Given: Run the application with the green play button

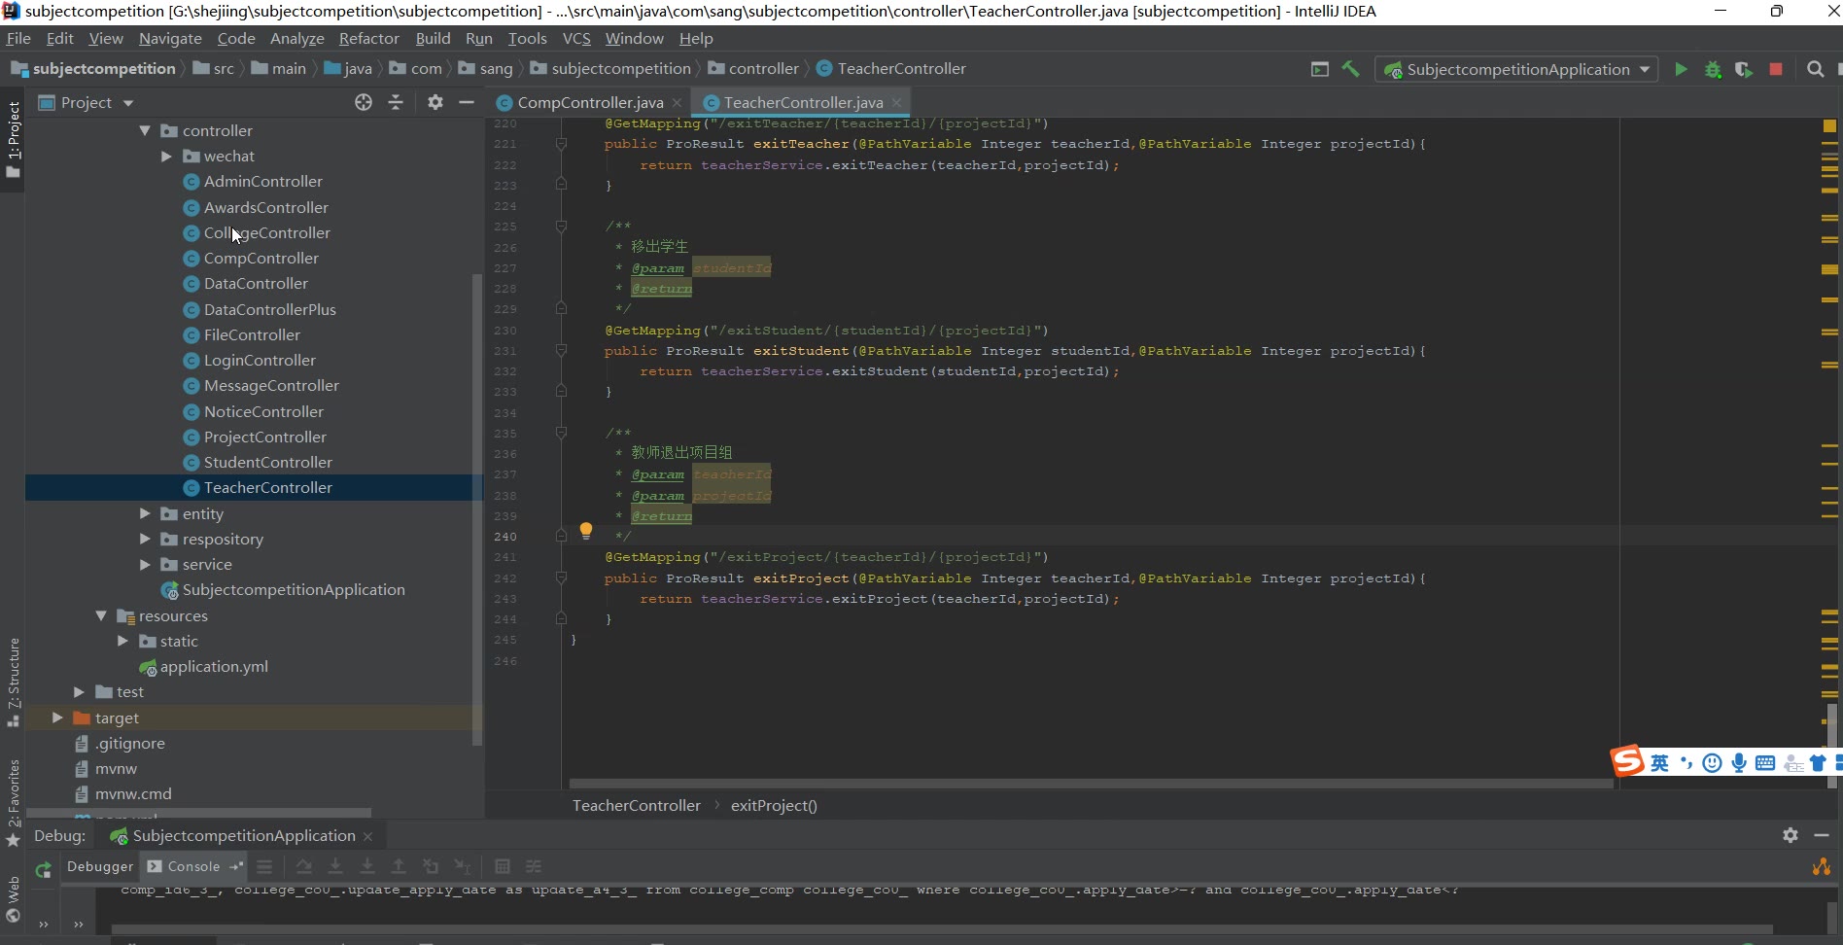Looking at the screenshot, I should [1681, 69].
